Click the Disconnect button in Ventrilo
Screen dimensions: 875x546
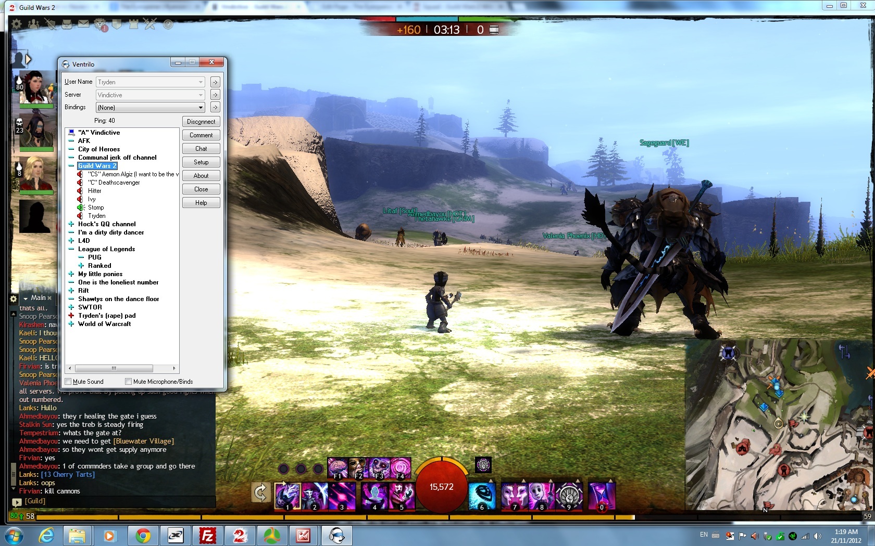pyautogui.click(x=201, y=122)
